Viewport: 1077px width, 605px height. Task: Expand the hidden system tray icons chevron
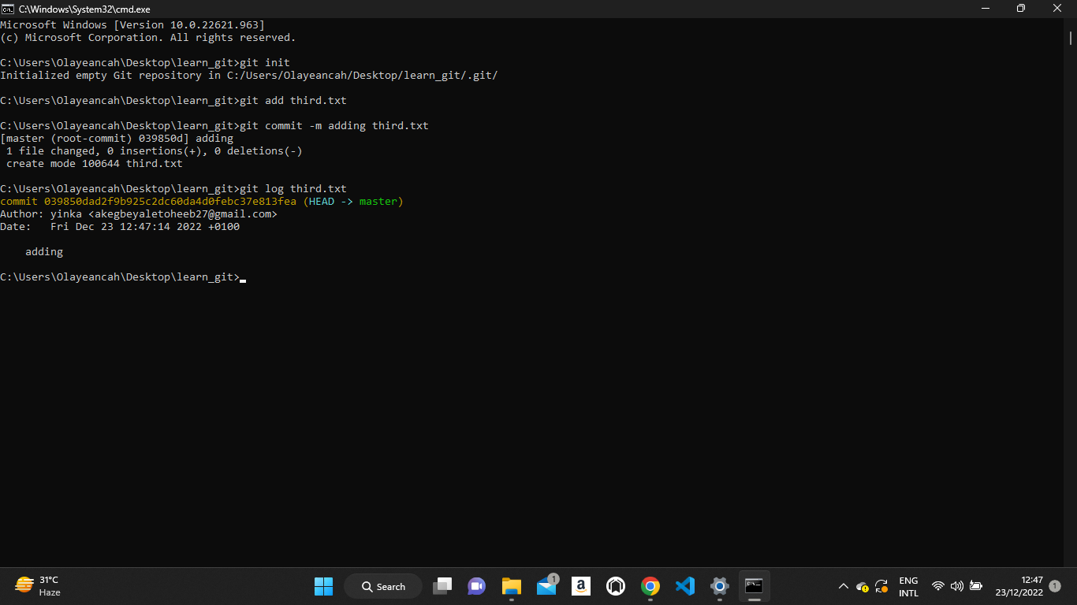(x=843, y=586)
